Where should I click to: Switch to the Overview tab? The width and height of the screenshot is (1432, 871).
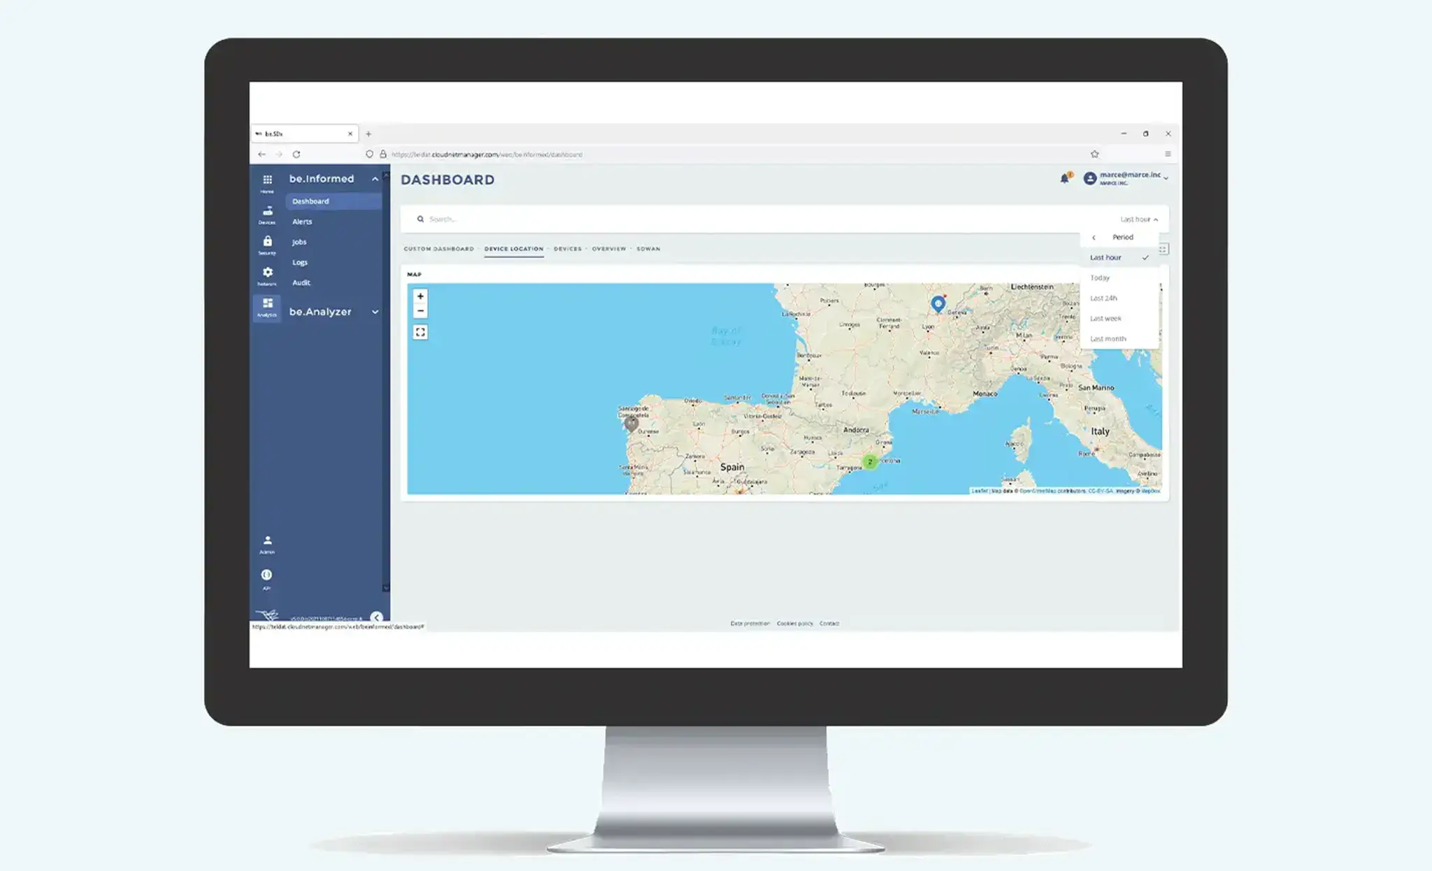point(609,249)
